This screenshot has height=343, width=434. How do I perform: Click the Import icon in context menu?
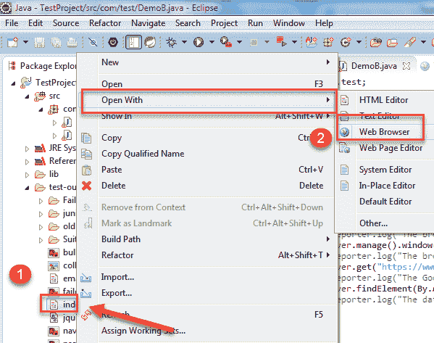tap(85, 277)
